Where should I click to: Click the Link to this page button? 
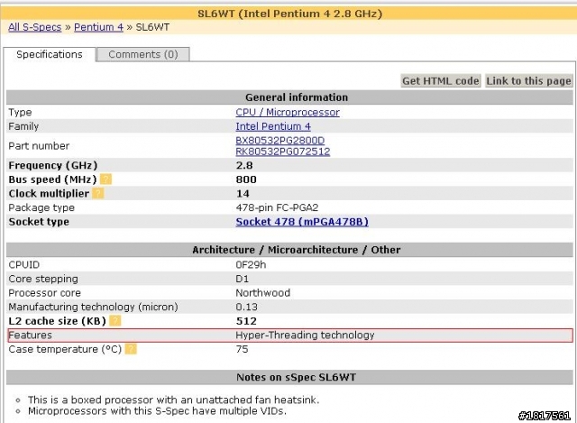tap(528, 80)
